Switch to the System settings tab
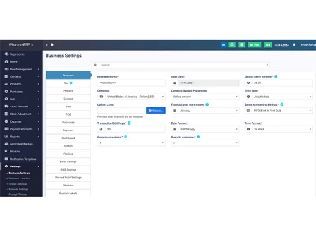This screenshot has height=237, width=316. point(68,146)
